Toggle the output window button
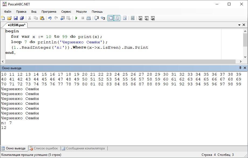The image size is (248, 158). 111,18
